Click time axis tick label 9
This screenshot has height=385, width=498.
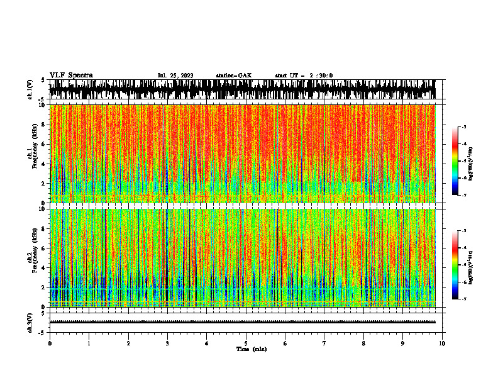(x=402, y=343)
